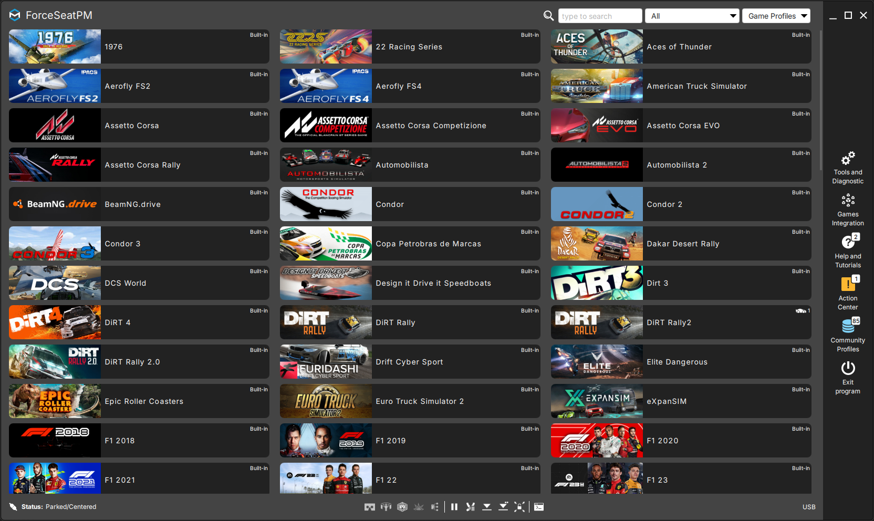Image resolution: width=874 pixels, height=521 pixels.
Task: Click the Epic Roller Coasters text
Action: pyautogui.click(x=144, y=401)
